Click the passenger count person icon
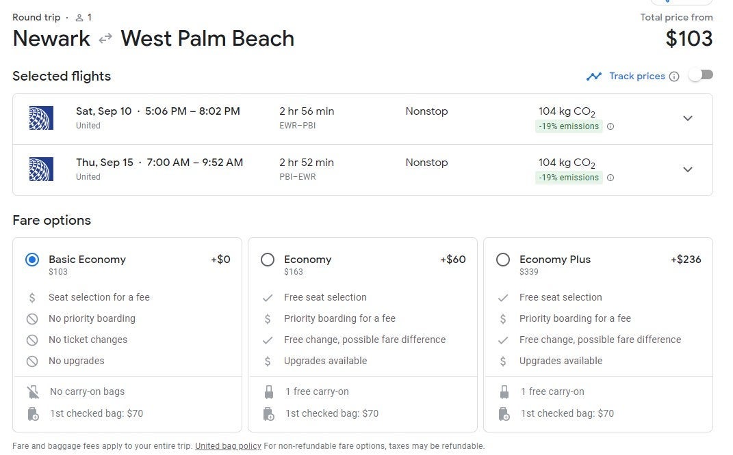The width and height of the screenshot is (733, 455). [79, 17]
